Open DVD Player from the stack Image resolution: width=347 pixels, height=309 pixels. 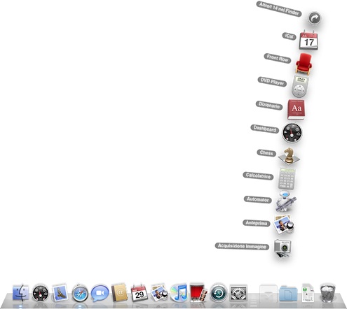[x=300, y=86]
